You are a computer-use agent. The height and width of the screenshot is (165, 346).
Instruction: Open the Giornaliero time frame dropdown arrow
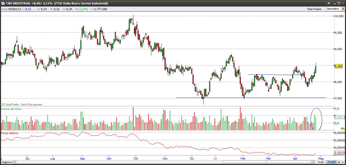(x=343, y=9)
